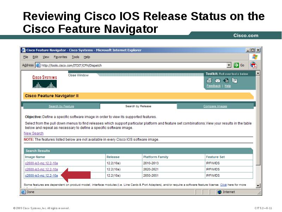Click the Help link in Toolkit

227,86
